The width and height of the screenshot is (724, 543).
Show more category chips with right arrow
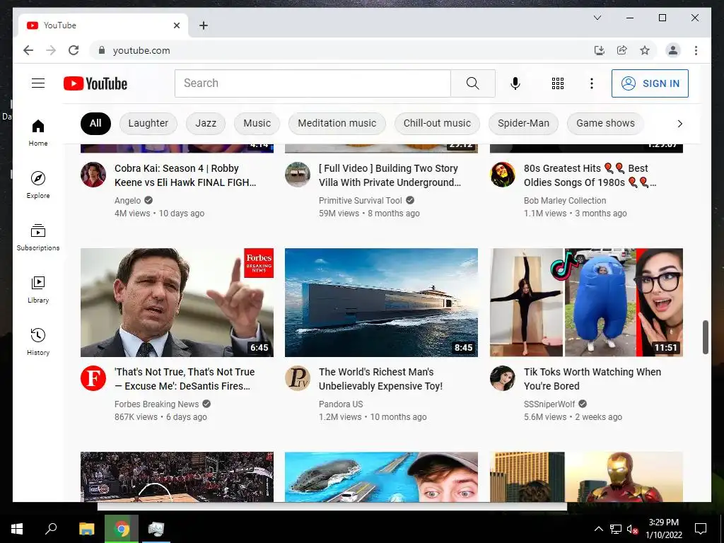click(679, 123)
